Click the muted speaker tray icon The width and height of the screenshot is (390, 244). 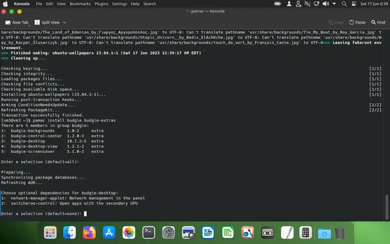pyautogui.click(x=307, y=4)
